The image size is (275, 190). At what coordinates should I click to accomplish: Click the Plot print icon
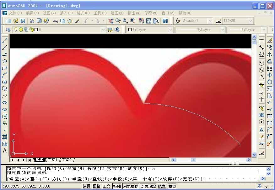[32, 21]
